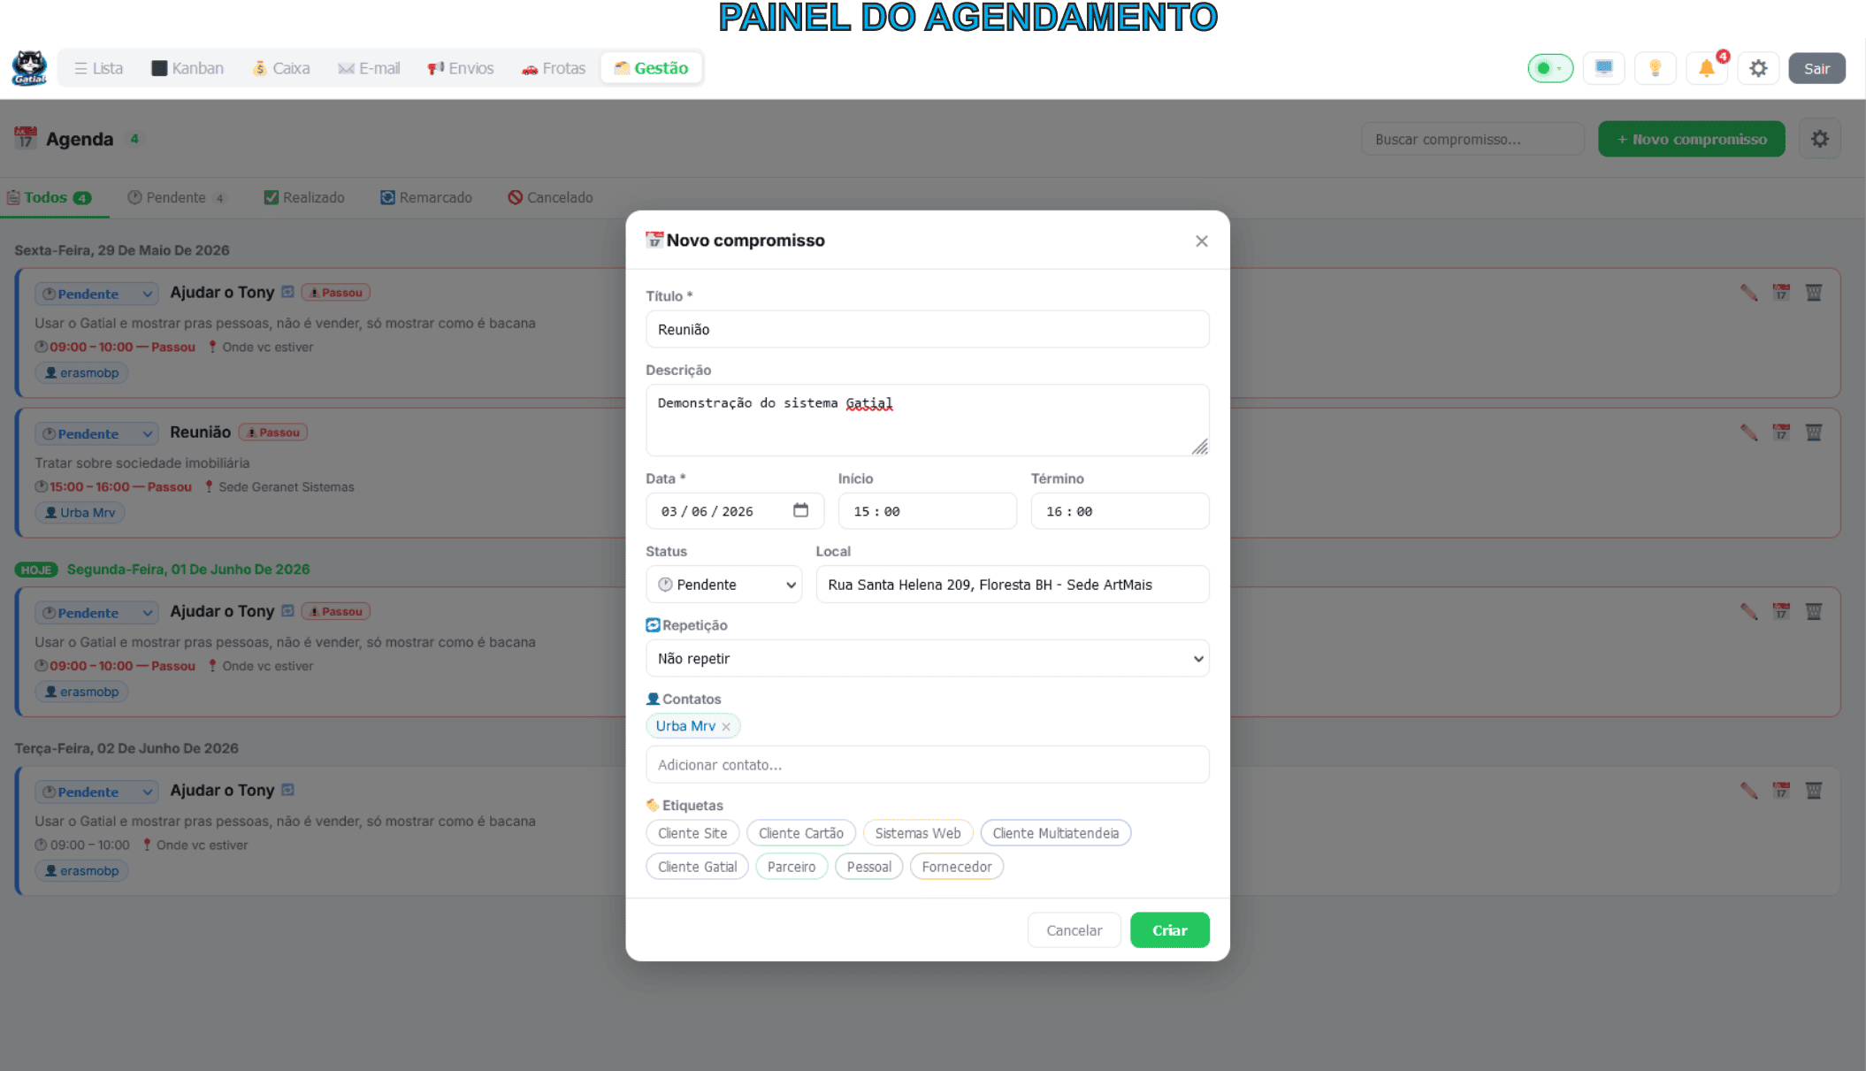Click the Criar button

(x=1169, y=930)
